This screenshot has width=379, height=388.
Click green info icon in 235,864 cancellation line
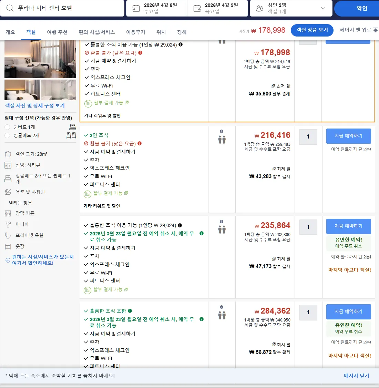202,233
